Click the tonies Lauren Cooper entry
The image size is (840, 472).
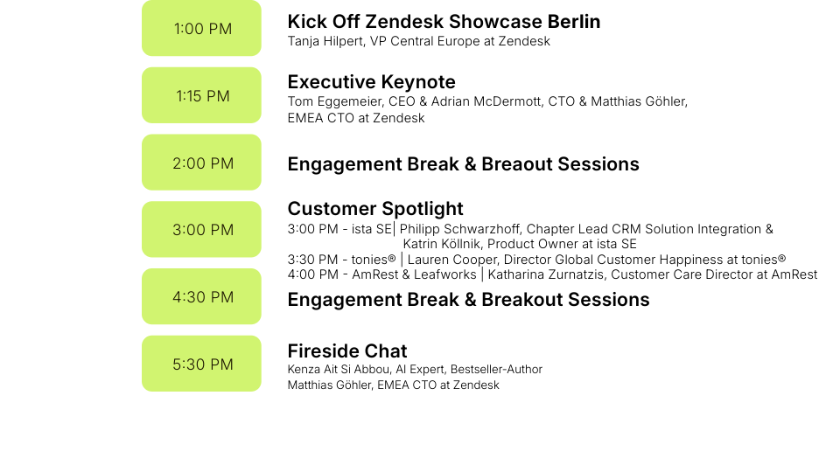[536, 260]
